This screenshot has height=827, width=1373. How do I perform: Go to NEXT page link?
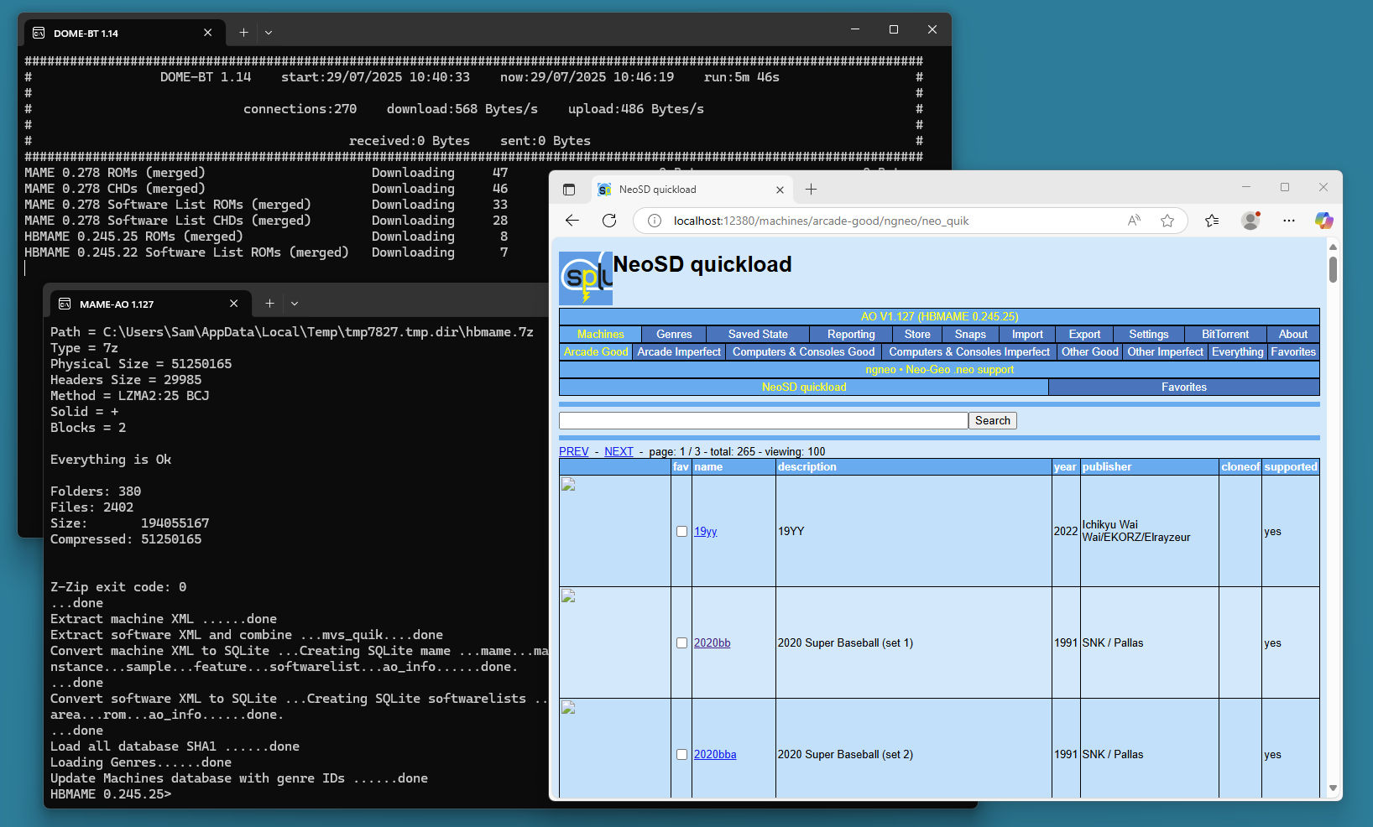pos(619,451)
